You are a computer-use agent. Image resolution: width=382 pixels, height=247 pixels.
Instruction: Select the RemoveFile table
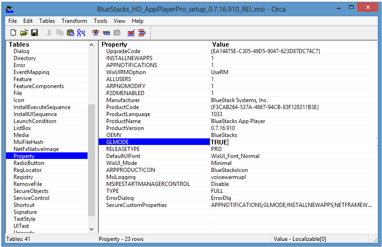(28, 184)
